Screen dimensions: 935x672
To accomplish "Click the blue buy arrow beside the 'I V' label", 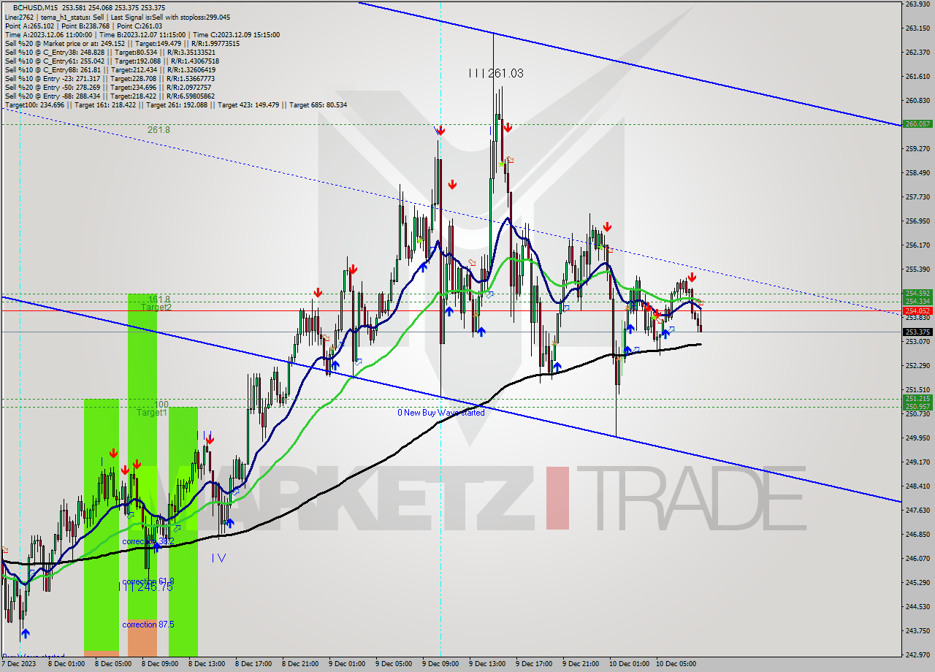I will [x=229, y=523].
